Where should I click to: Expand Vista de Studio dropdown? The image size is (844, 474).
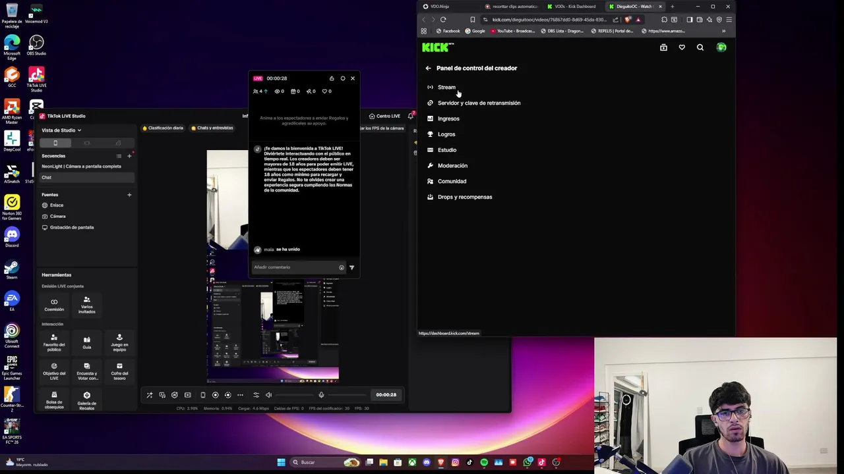pyautogui.click(x=61, y=130)
